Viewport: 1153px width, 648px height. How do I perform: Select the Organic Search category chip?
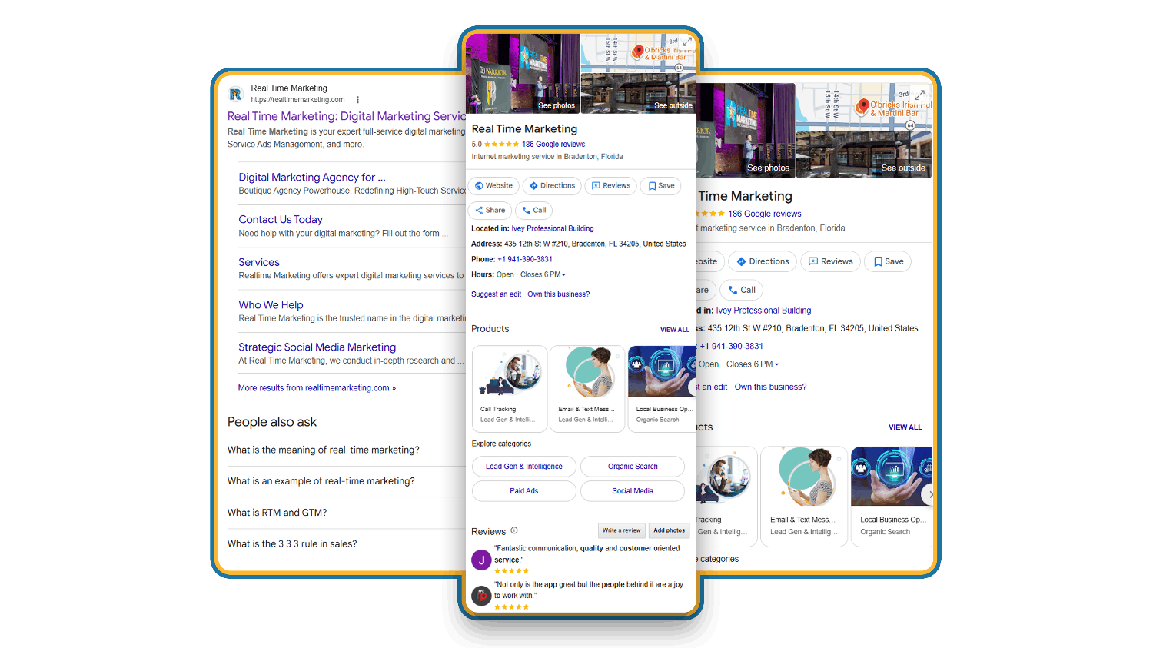633,467
